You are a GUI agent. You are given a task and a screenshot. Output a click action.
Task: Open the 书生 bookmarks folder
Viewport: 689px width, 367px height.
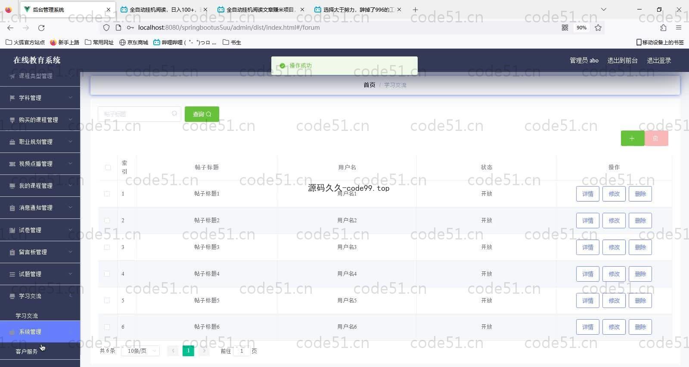point(232,42)
